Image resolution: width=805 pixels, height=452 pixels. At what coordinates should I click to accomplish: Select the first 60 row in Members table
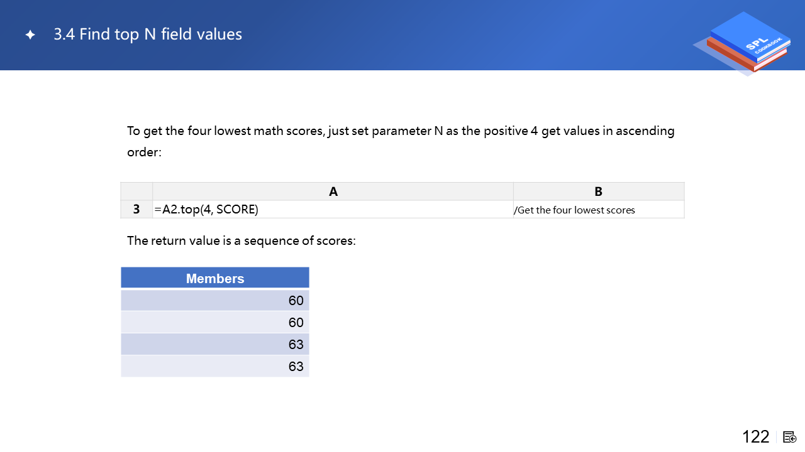click(215, 301)
